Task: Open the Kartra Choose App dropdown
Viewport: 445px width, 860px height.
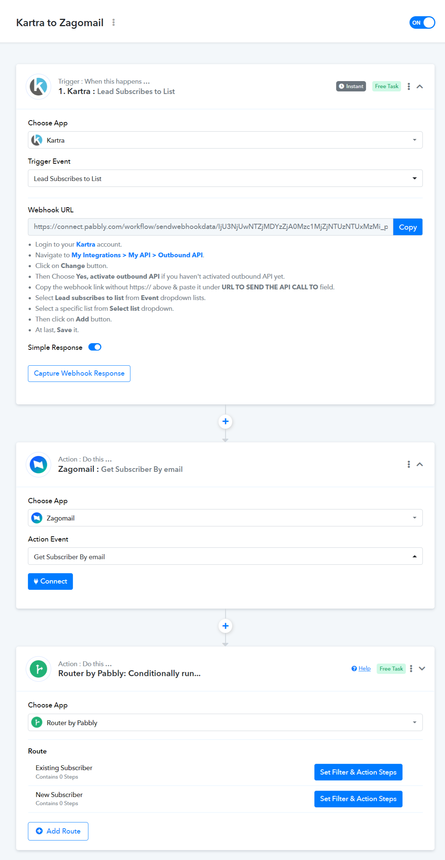Action: (x=225, y=140)
